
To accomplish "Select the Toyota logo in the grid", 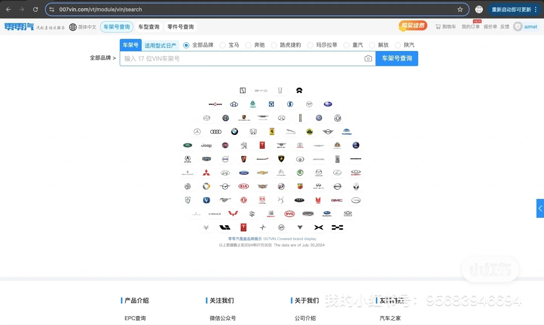I will pos(300,145).
